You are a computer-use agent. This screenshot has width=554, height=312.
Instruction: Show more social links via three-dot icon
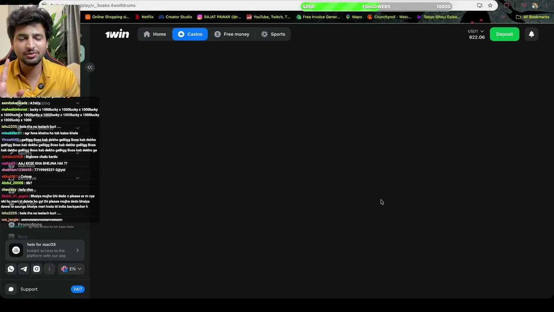[49, 269]
